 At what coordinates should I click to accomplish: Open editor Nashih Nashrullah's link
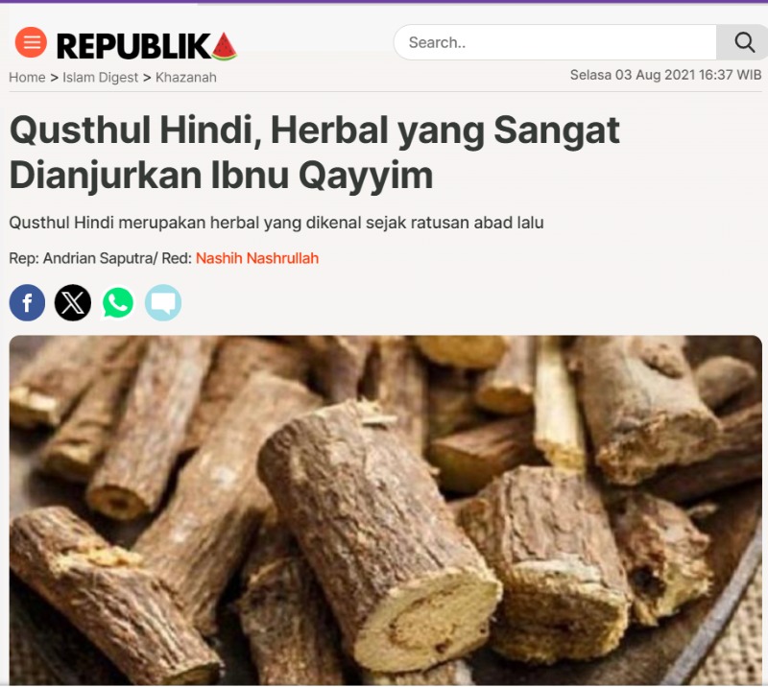coord(257,258)
